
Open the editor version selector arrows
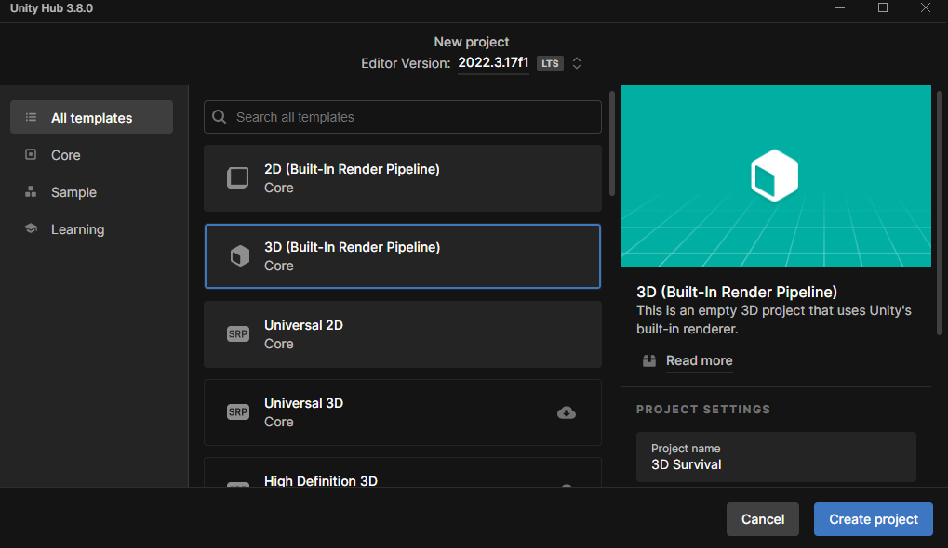(x=577, y=63)
